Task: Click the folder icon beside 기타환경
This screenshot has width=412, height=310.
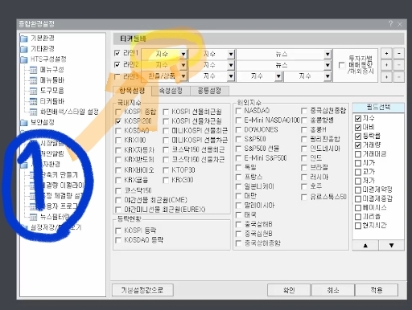Action: point(24,49)
